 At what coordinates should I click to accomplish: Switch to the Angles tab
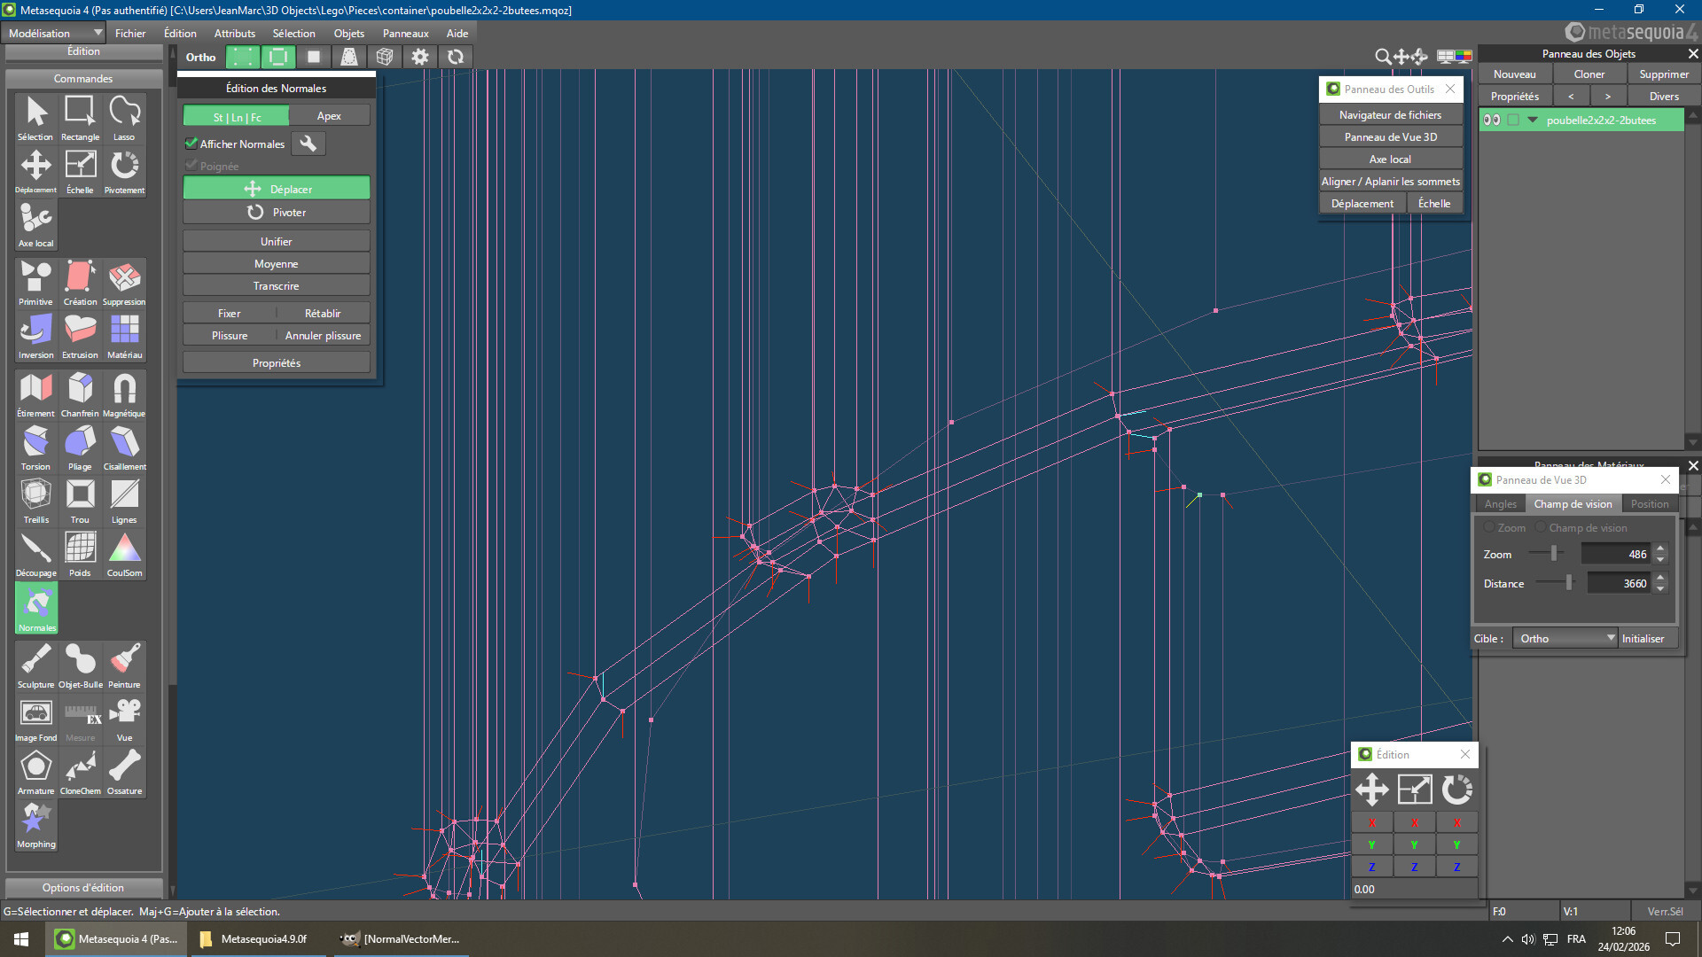tap(1500, 503)
